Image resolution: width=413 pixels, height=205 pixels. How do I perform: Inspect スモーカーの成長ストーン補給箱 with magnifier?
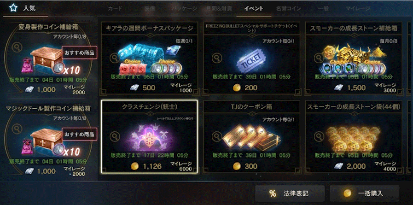319,57
